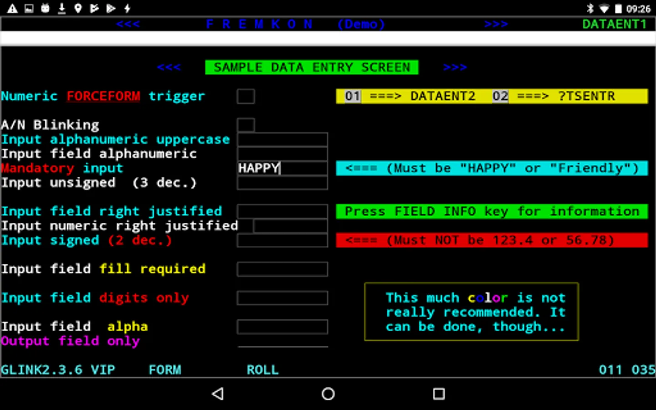Focus the Input field alphanumeric box
656x410 pixels.
pos(282,154)
